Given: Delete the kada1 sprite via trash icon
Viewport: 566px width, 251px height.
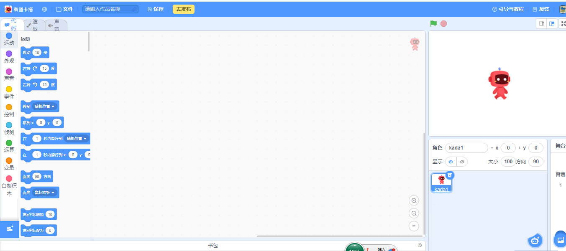Looking at the screenshot, I should pos(449,175).
